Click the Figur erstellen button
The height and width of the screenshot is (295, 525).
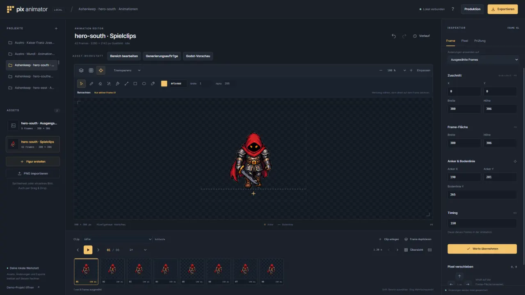[x=33, y=161]
